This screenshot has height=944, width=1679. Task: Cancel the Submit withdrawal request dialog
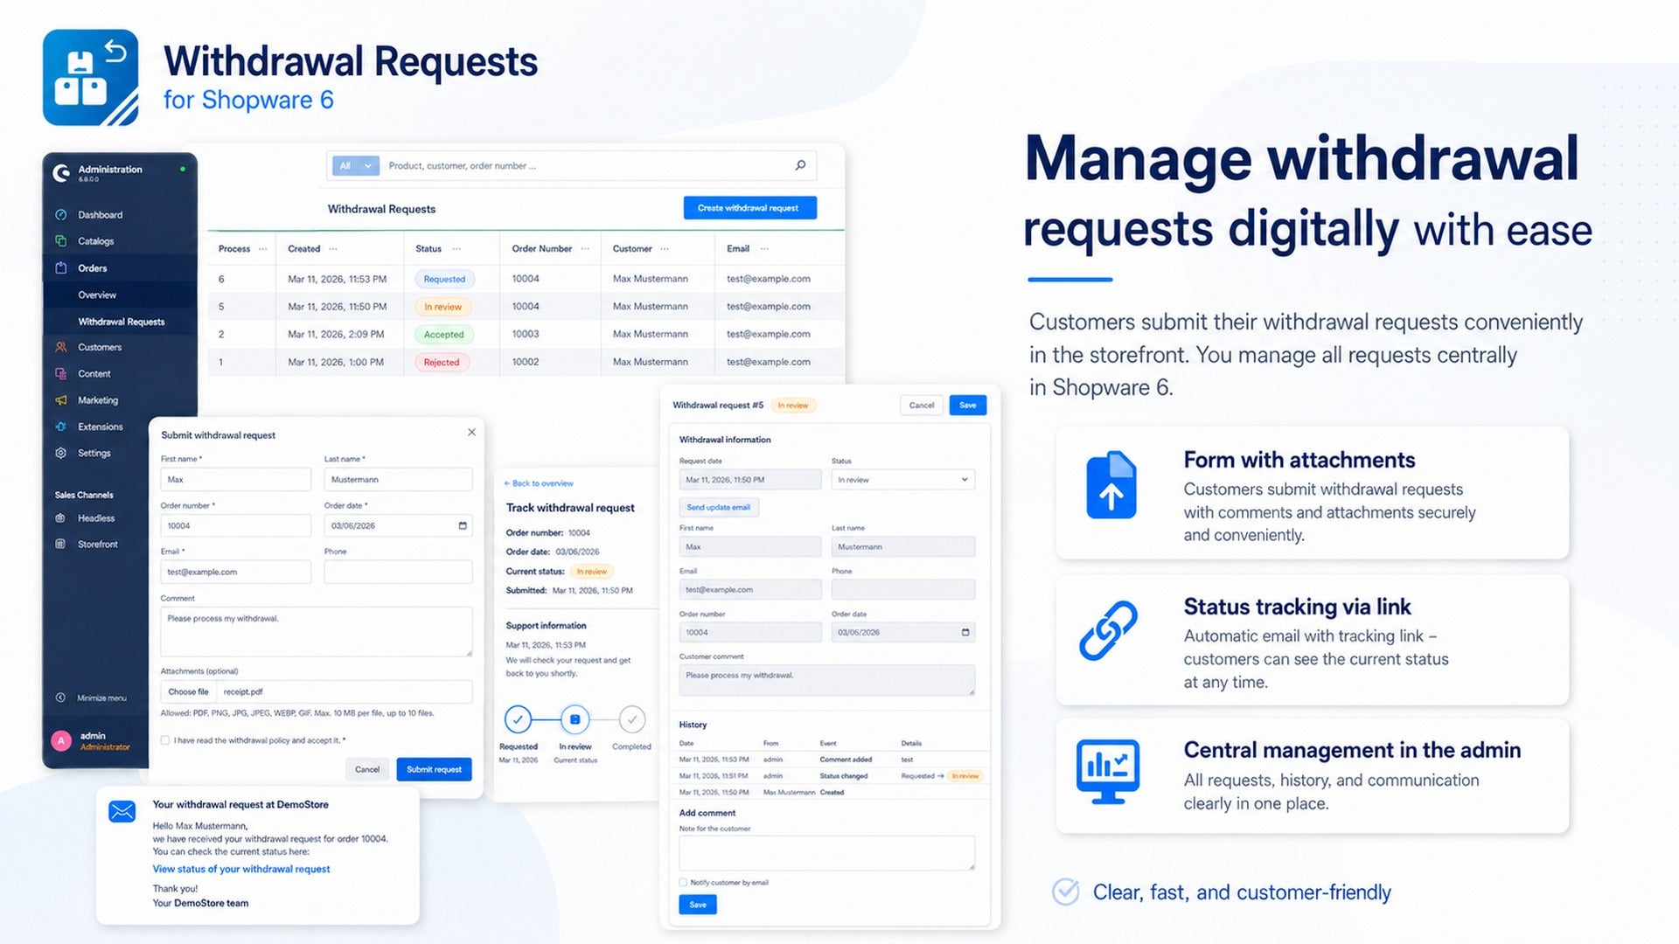367,769
